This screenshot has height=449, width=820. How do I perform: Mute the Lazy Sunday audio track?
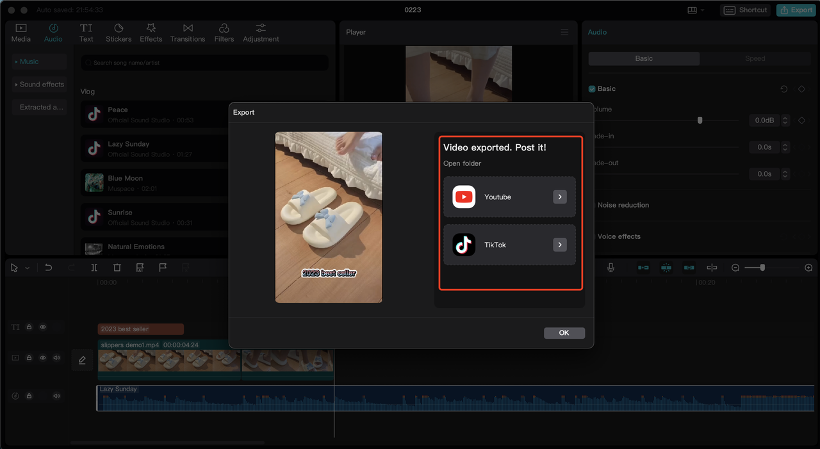click(56, 395)
